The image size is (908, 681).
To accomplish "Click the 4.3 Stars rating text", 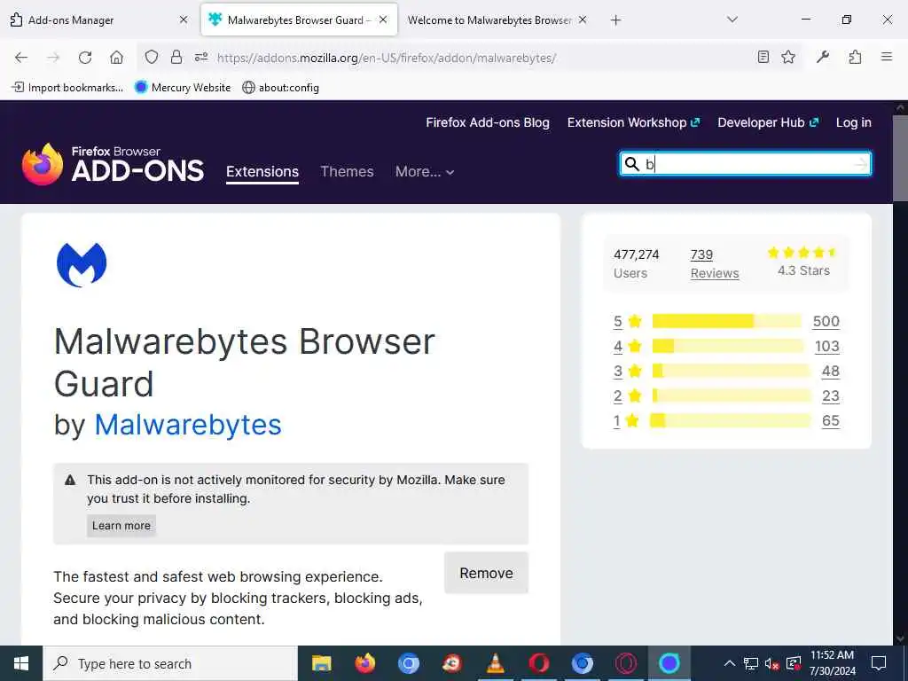I will point(803,270).
